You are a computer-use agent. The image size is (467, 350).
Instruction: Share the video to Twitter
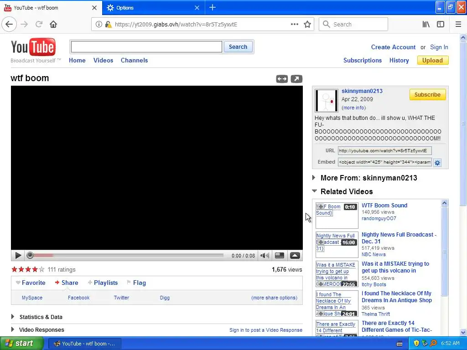[x=121, y=298]
